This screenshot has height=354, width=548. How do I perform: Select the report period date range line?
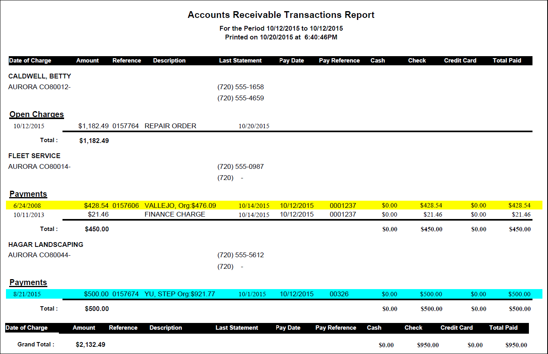tap(281, 28)
